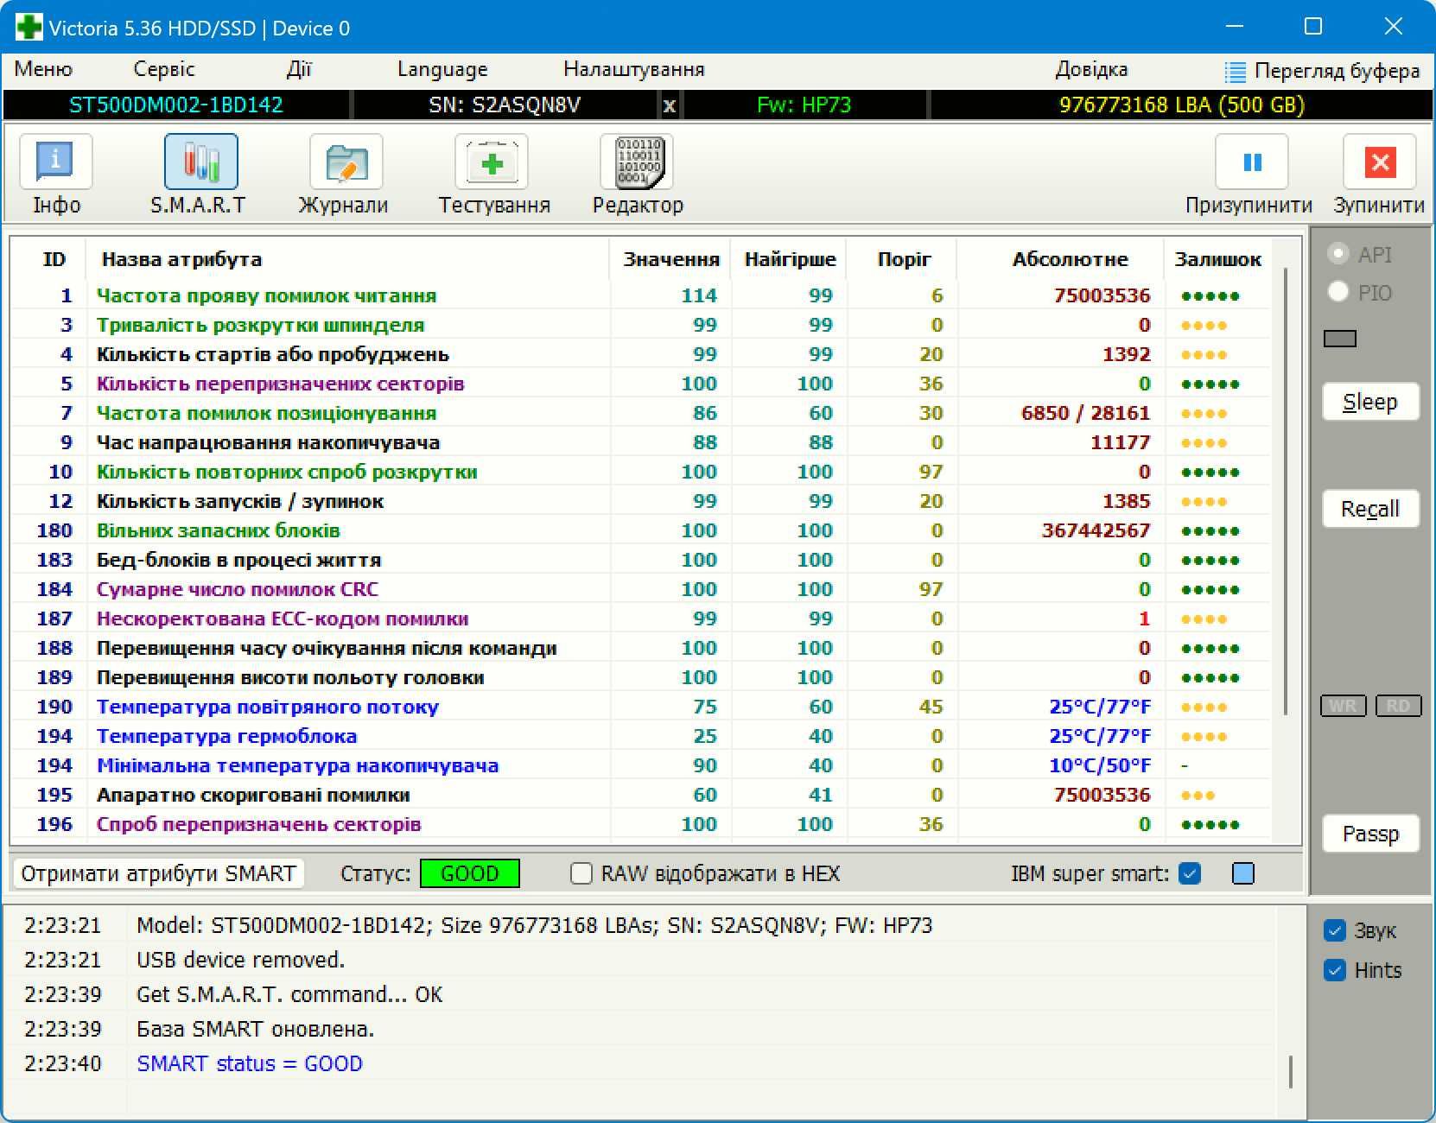Click the green GOOD status indicator
The image size is (1436, 1123).
pos(470,873)
